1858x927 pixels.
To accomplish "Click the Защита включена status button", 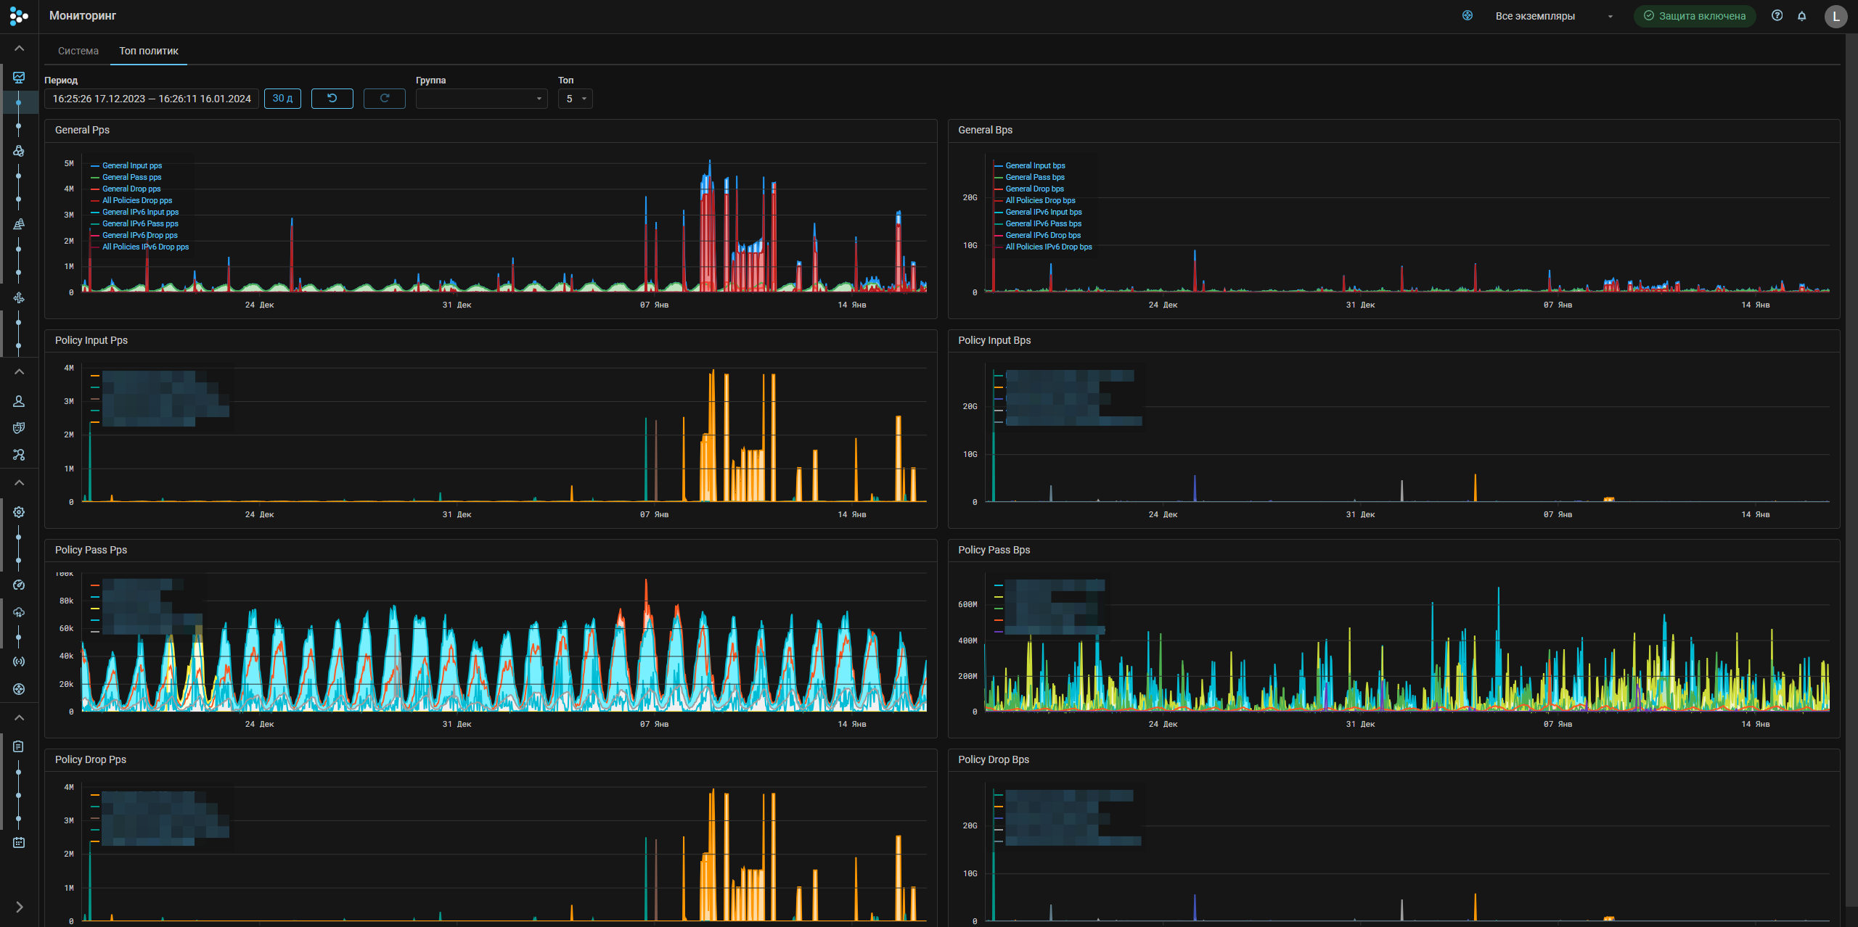I will 1694,16.
